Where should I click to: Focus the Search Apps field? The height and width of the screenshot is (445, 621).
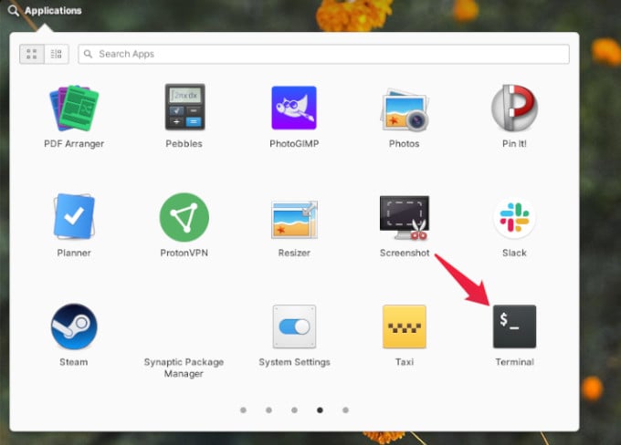pyautogui.click(x=323, y=54)
